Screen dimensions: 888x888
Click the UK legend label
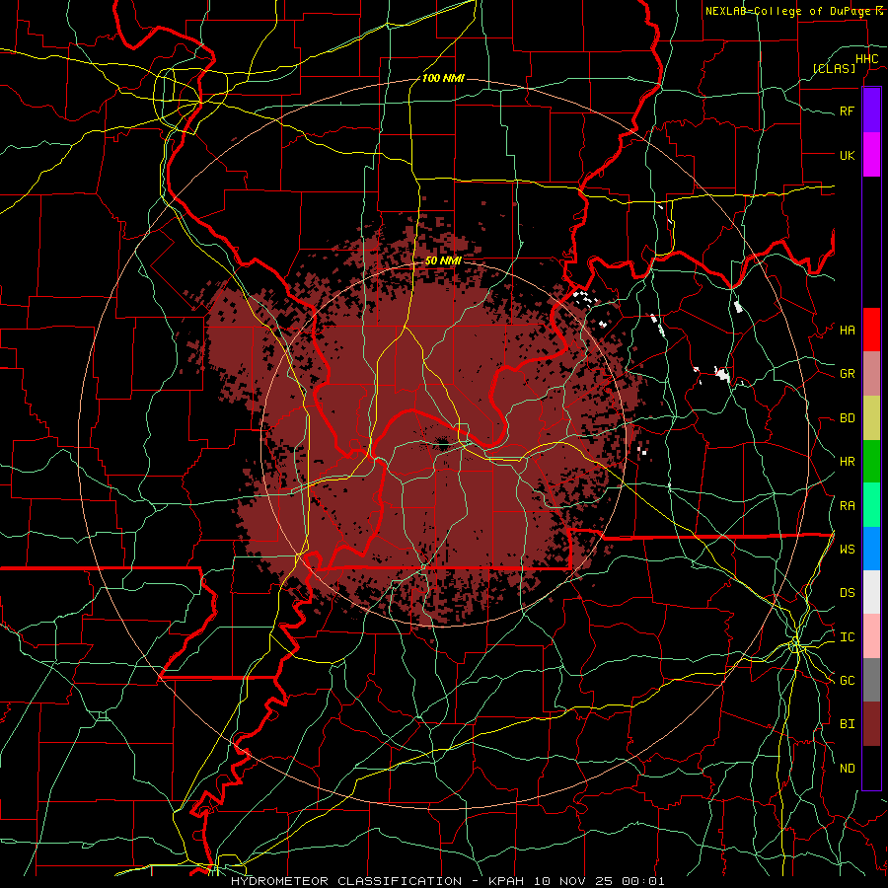pyautogui.click(x=848, y=155)
